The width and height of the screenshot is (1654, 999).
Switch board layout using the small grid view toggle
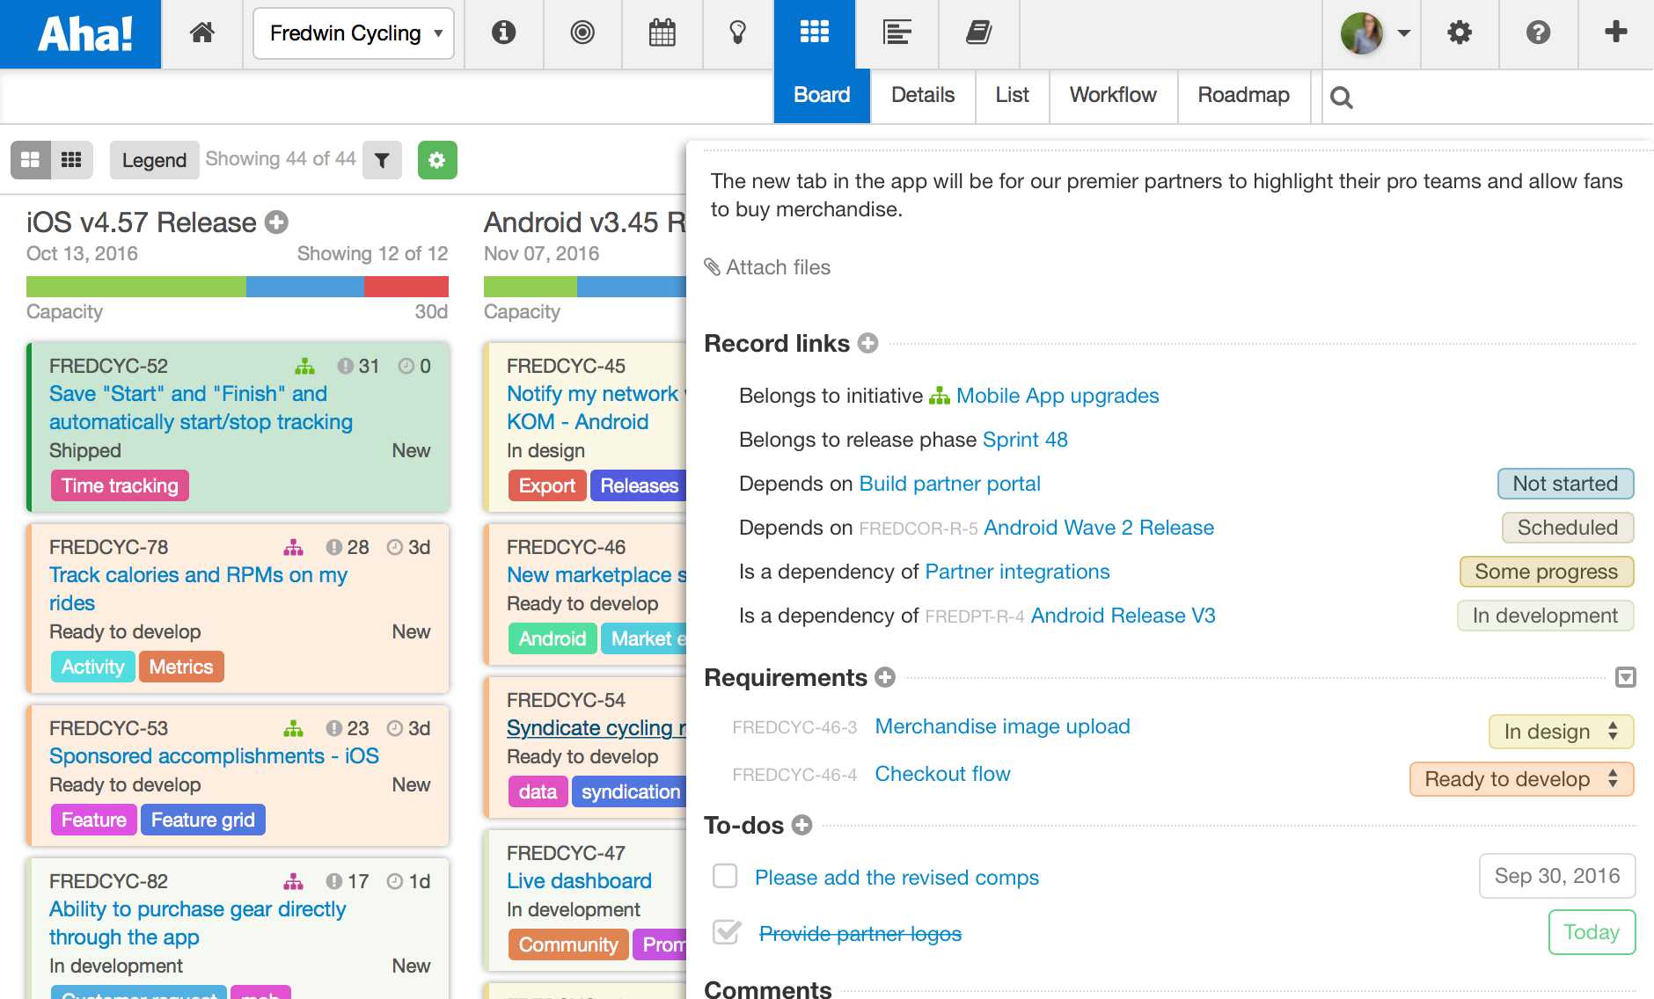point(71,160)
